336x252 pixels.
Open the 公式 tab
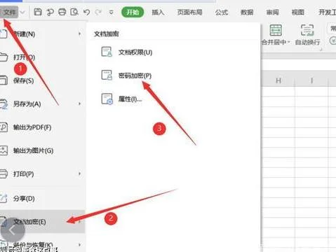point(222,12)
